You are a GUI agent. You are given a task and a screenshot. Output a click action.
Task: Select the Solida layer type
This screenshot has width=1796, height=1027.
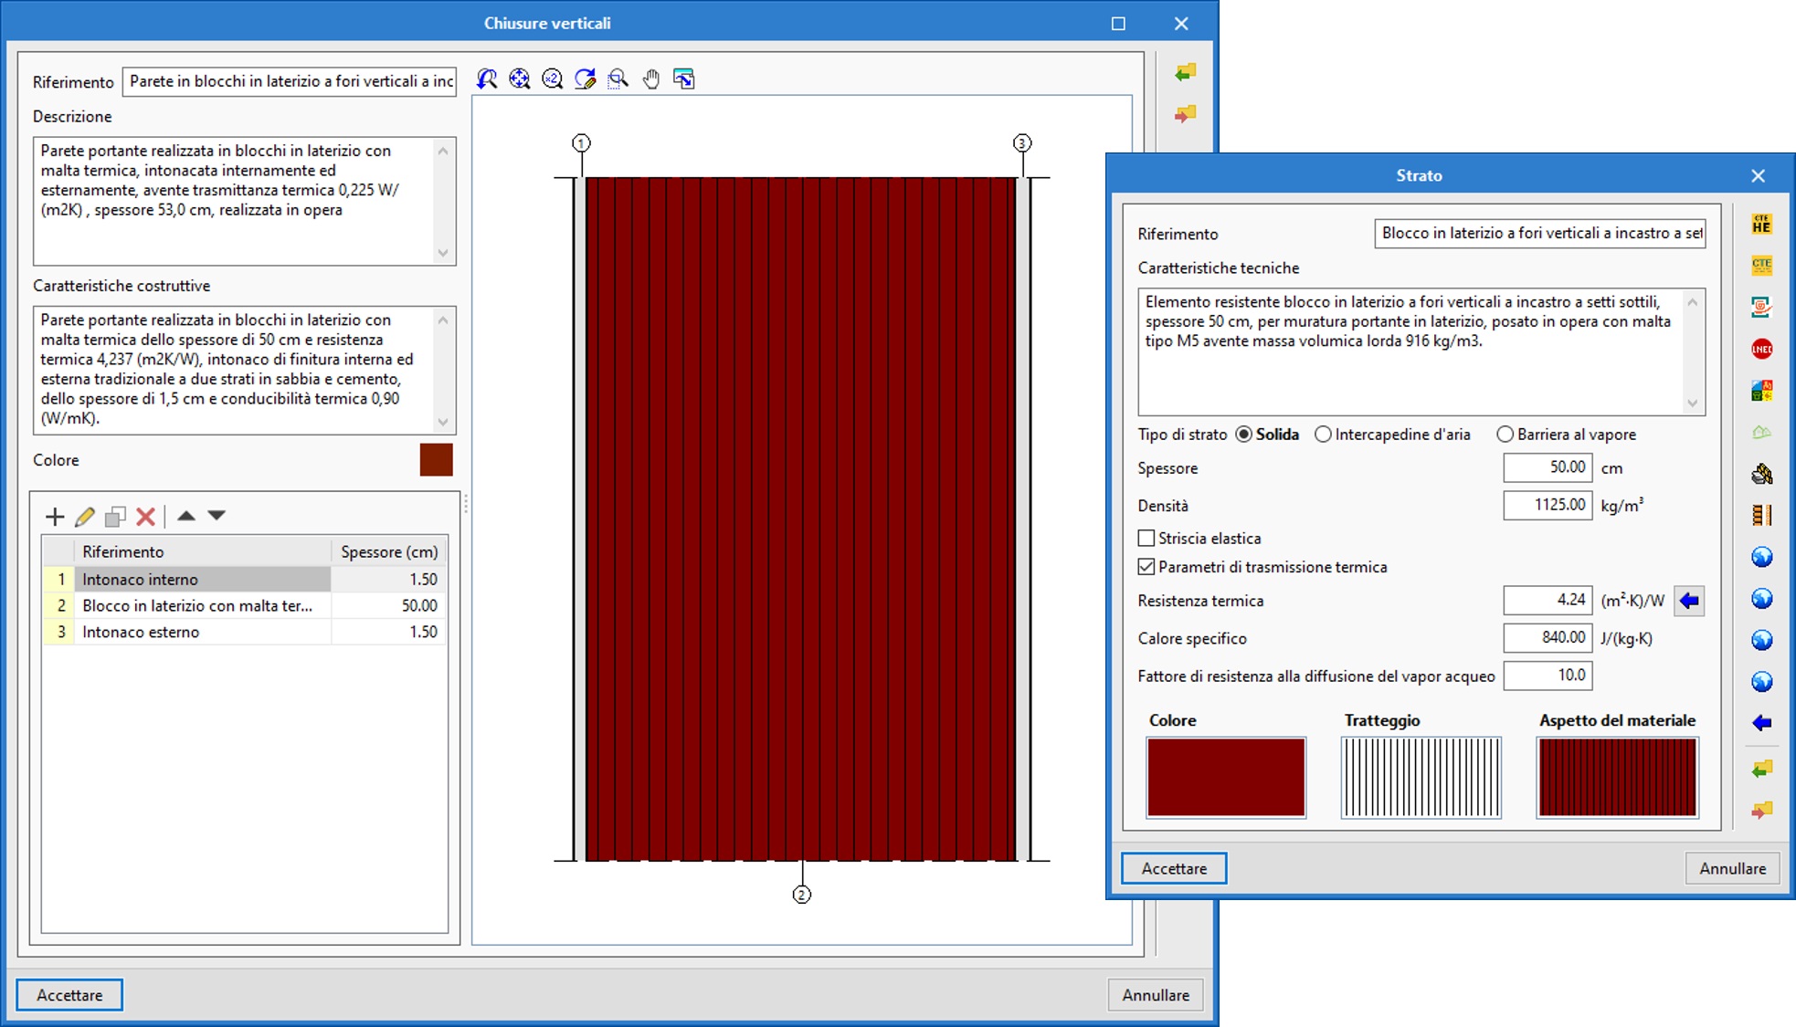click(x=1267, y=435)
